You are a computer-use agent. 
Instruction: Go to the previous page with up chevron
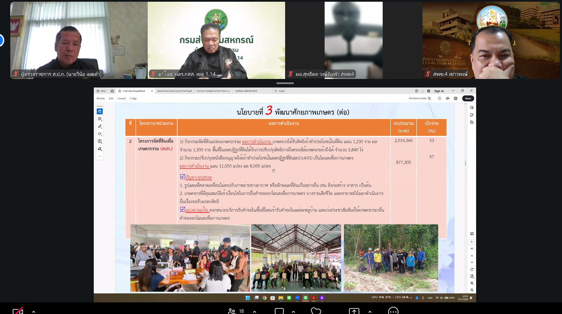(472, 256)
